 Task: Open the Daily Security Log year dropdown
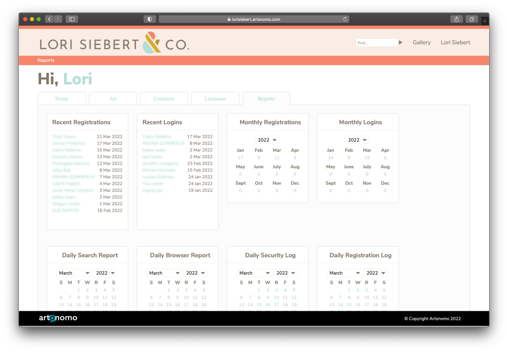[x=286, y=273]
